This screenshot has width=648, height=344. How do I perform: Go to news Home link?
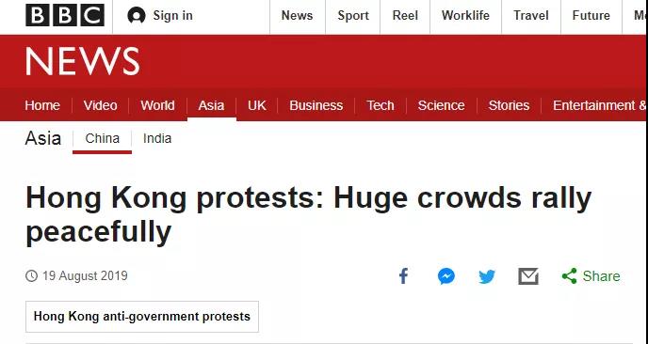[42, 105]
